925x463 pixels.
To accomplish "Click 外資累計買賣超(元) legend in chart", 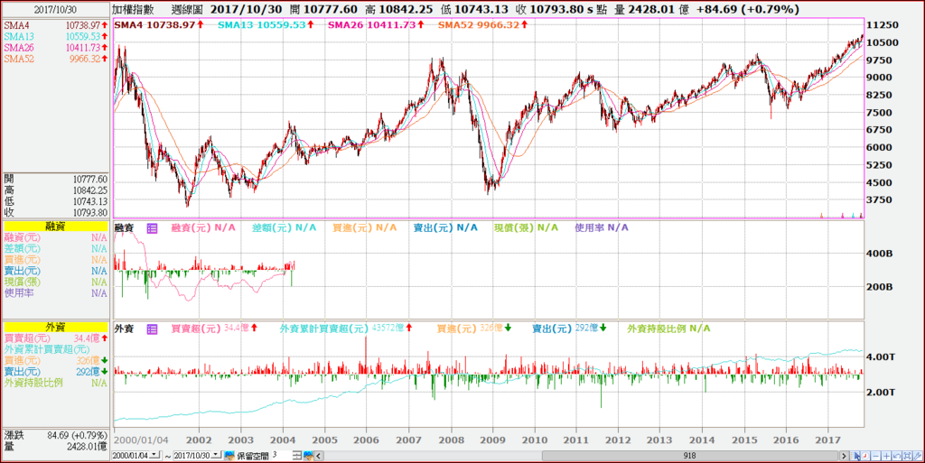I will [x=346, y=329].
